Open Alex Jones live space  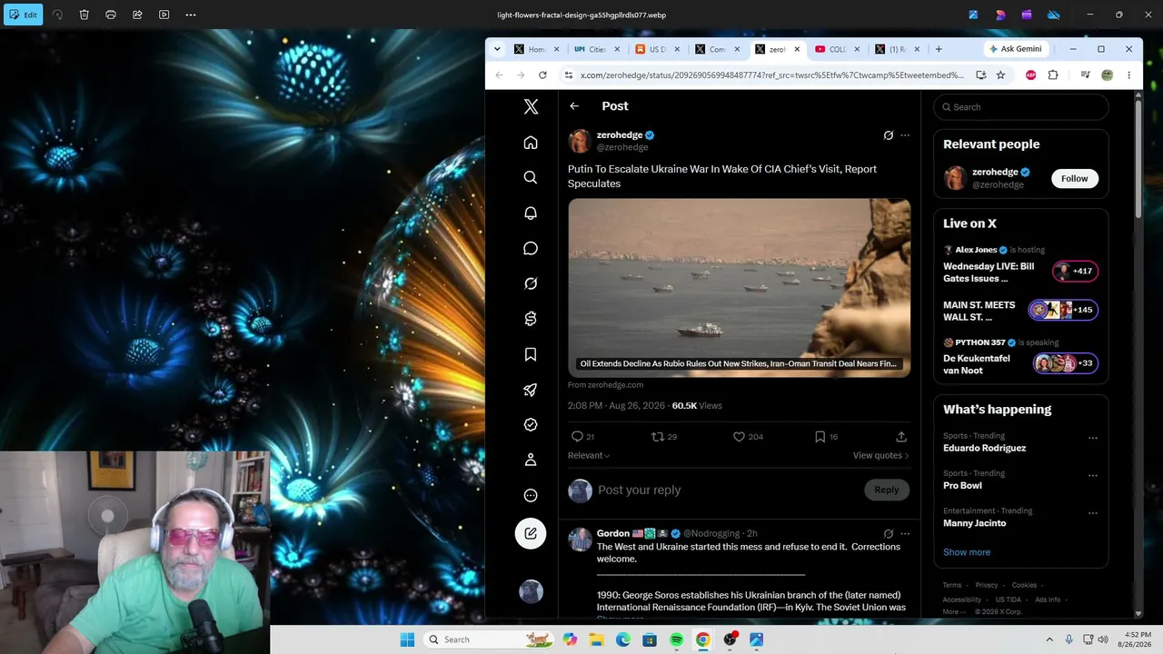(x=1021, y=264)
